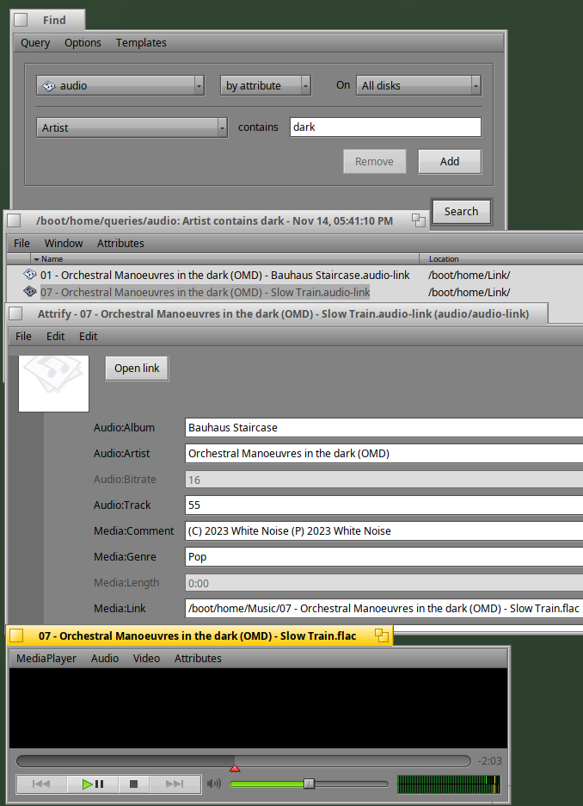Click the zoom icon on MediaPlayer title tab
The width and height of the screenshot is (583, 806).
(x=382, y=635)
